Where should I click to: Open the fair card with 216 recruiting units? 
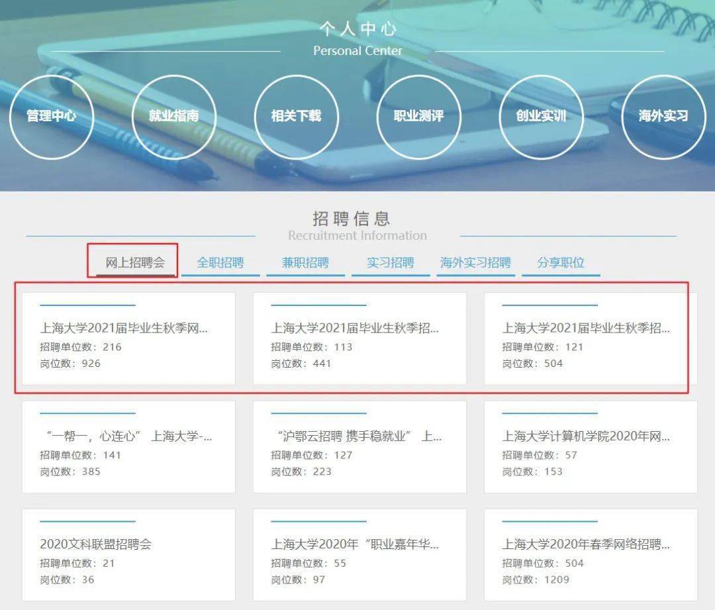coord(128,338)
